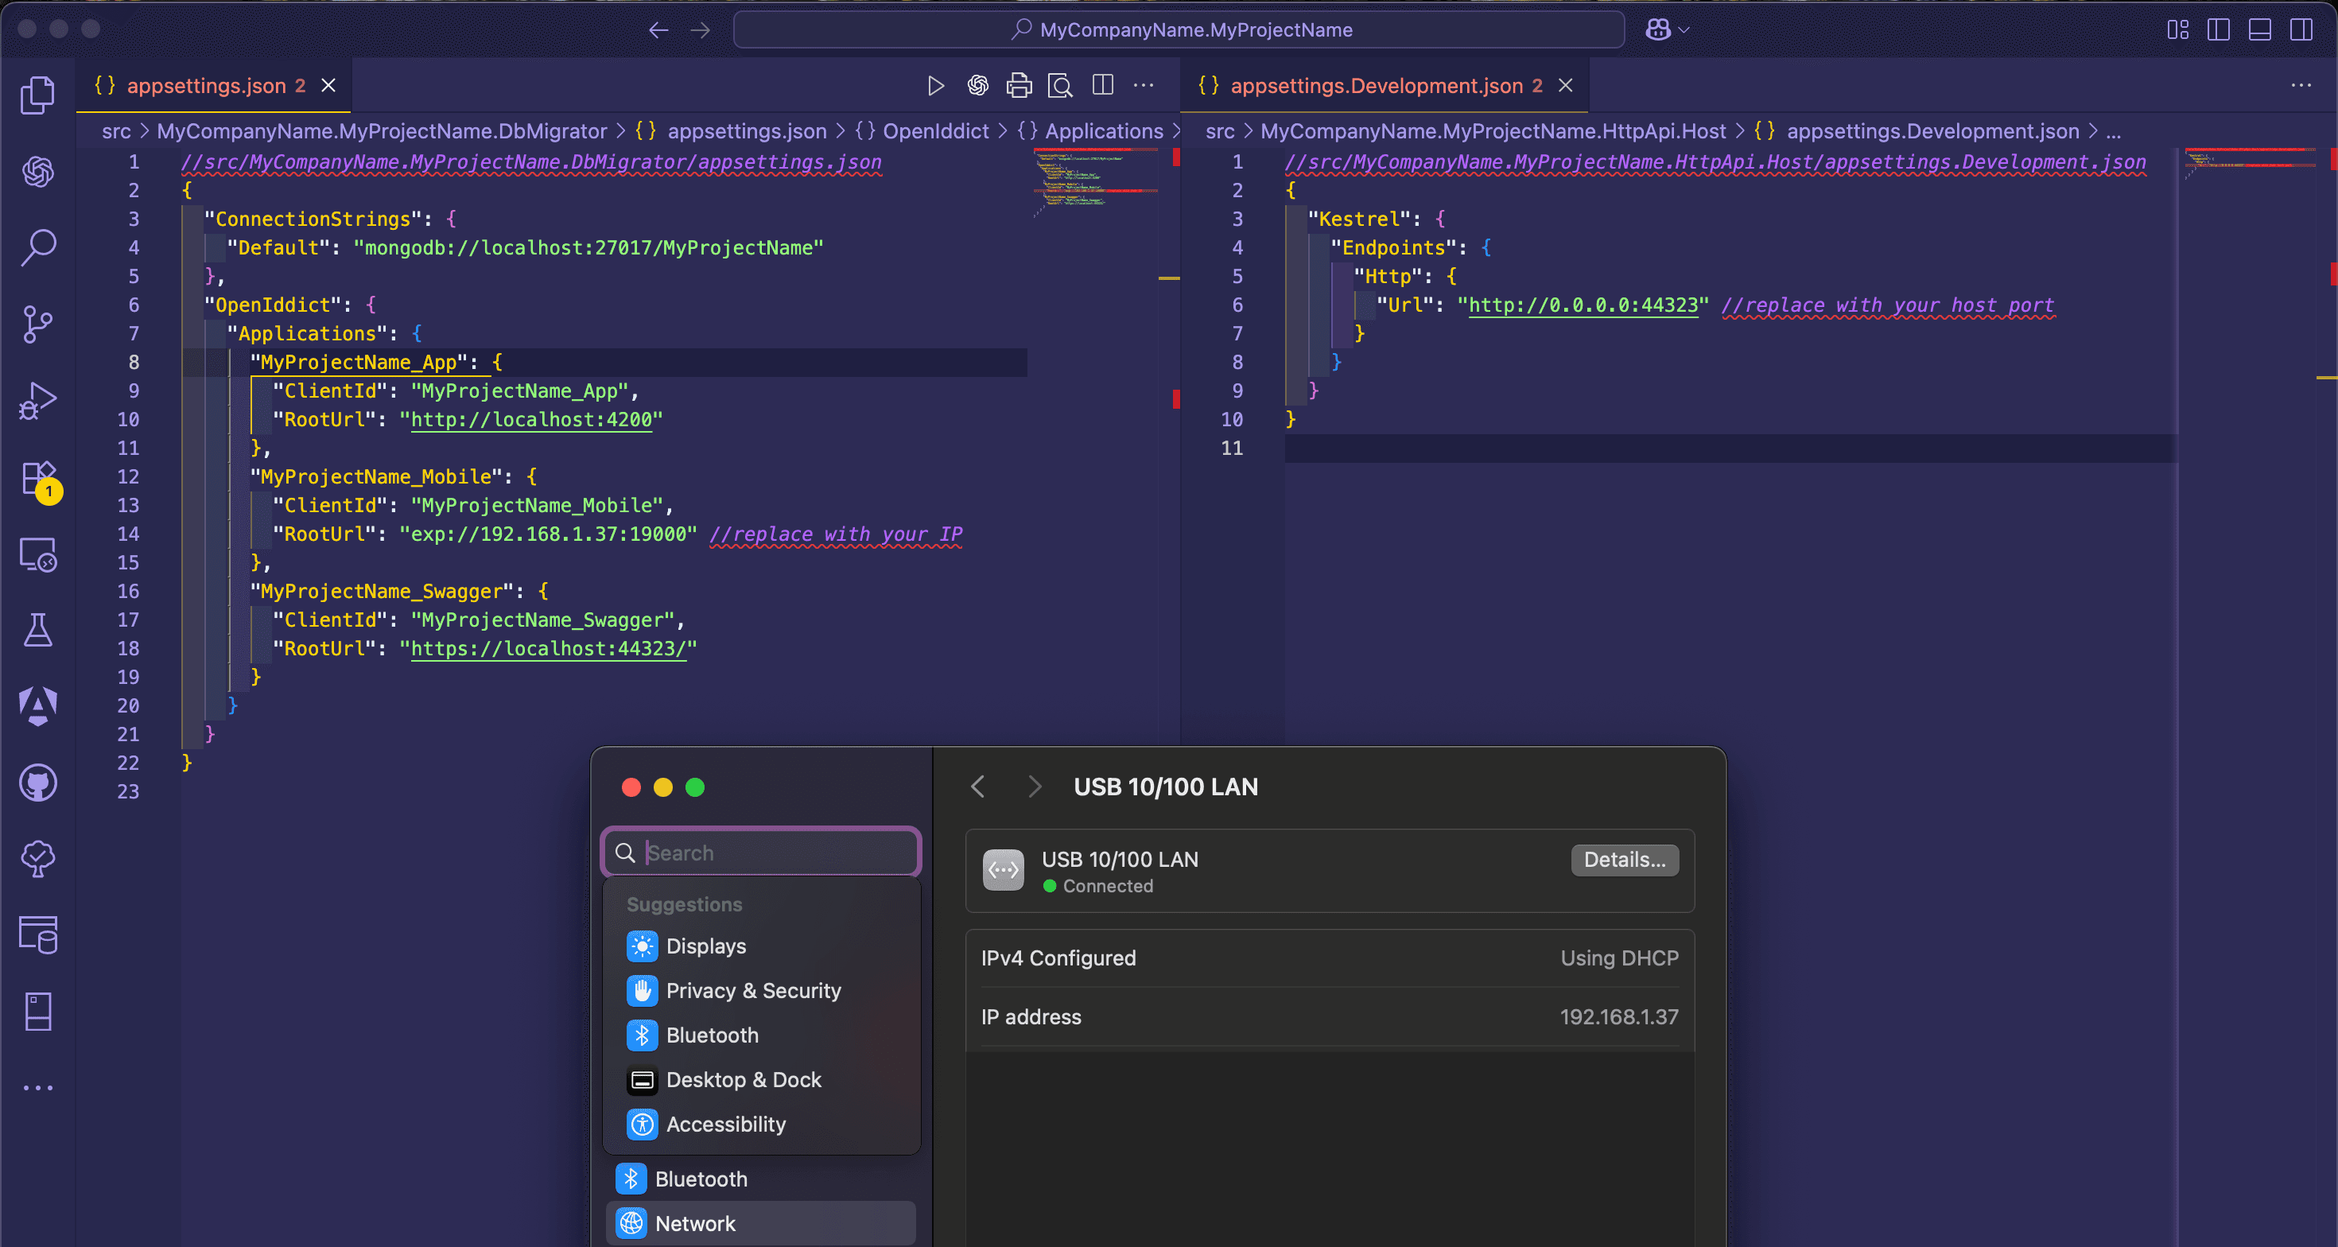Switch to appsettings.Development.json tab
This screenshot has width=2338, height=1247.
pyautogui.click(x=1375, y=85)
